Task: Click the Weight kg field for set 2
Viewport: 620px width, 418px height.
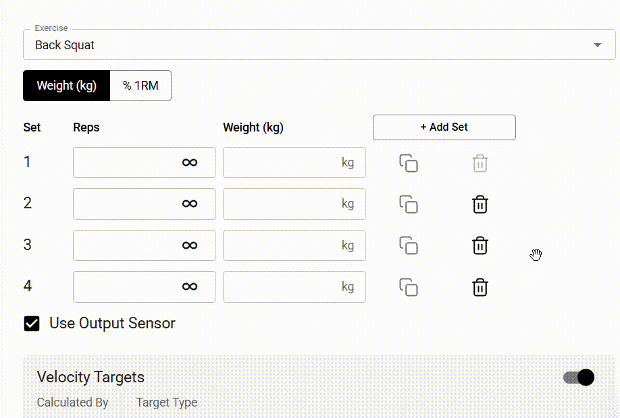Action: coord(294,204)
